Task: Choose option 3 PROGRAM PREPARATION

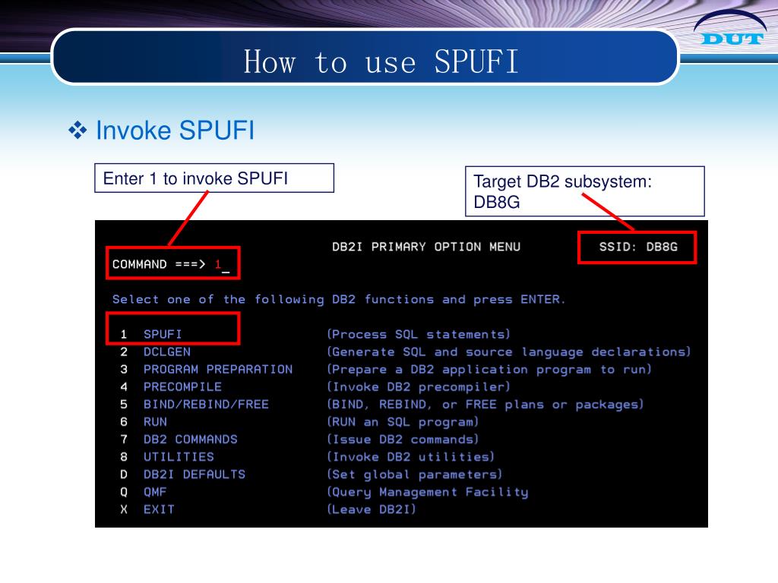Action: click(x=206, y=370)
